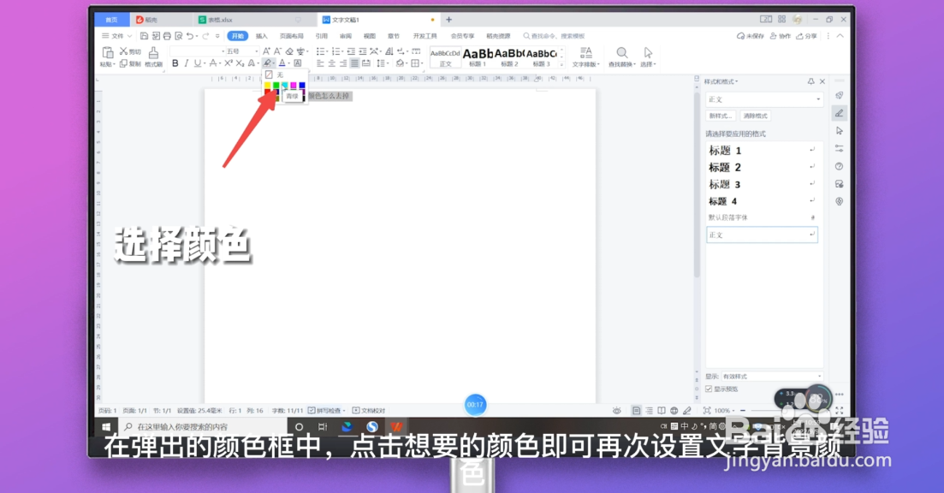
Task: Switch to web layout view icon
Action: click(x=674, y=411)
